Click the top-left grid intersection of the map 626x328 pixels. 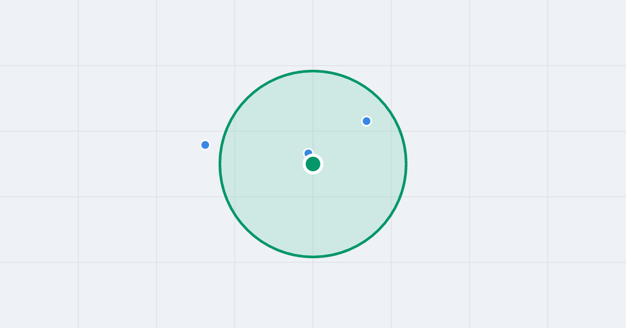tap(78, 66)
